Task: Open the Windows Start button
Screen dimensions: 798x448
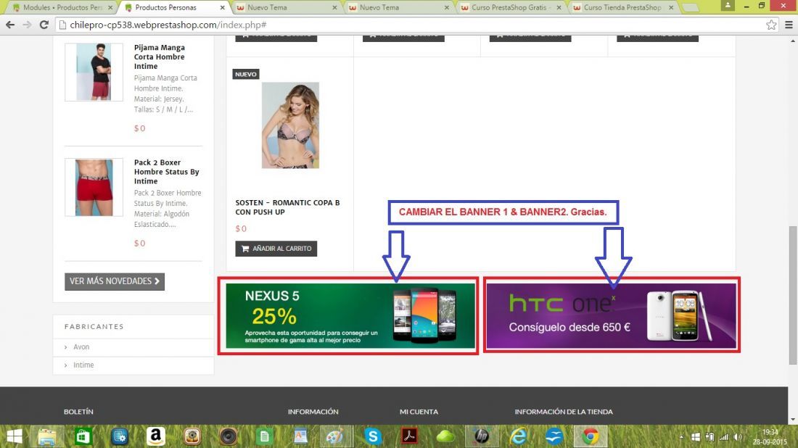Action: (15, 436)
